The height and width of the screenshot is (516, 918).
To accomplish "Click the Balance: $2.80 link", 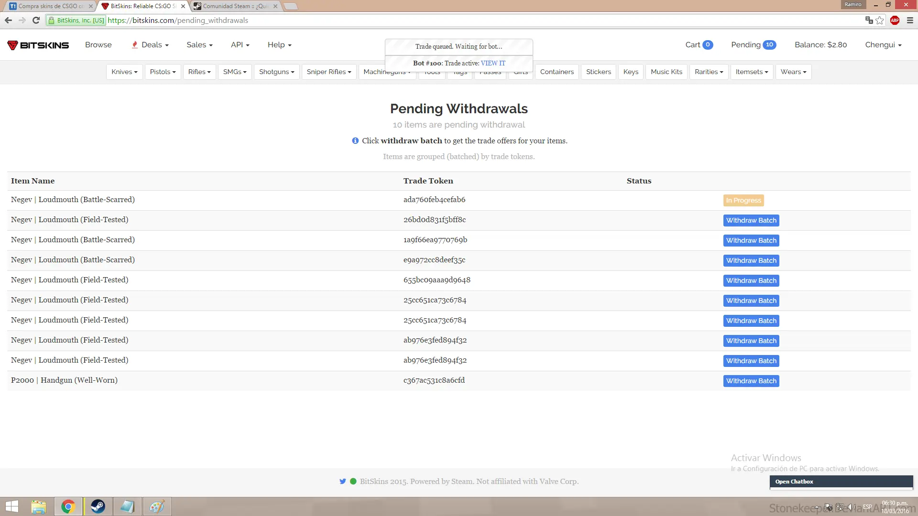I will (820, 45).
